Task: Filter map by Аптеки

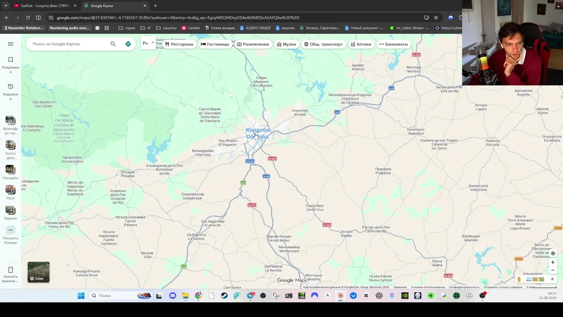Action: pyautogui.click(x=361, y=44)
